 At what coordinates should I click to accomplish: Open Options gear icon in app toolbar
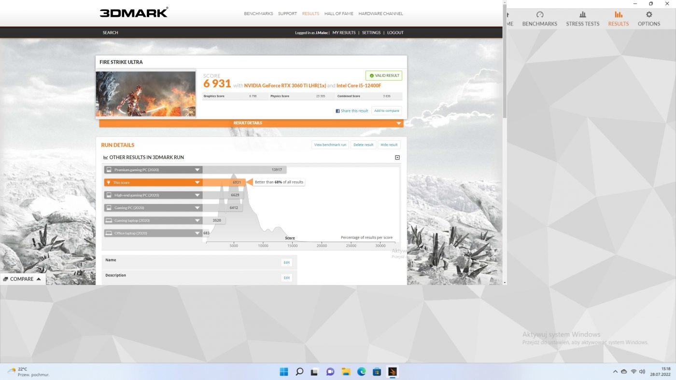click(649, 15)
